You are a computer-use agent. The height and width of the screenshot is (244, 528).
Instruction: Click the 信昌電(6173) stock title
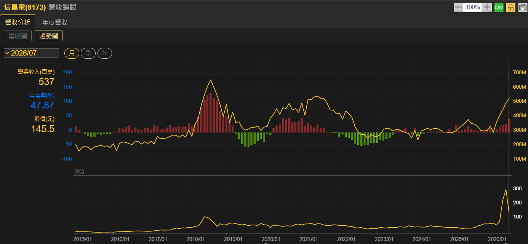tap(25, 7)
